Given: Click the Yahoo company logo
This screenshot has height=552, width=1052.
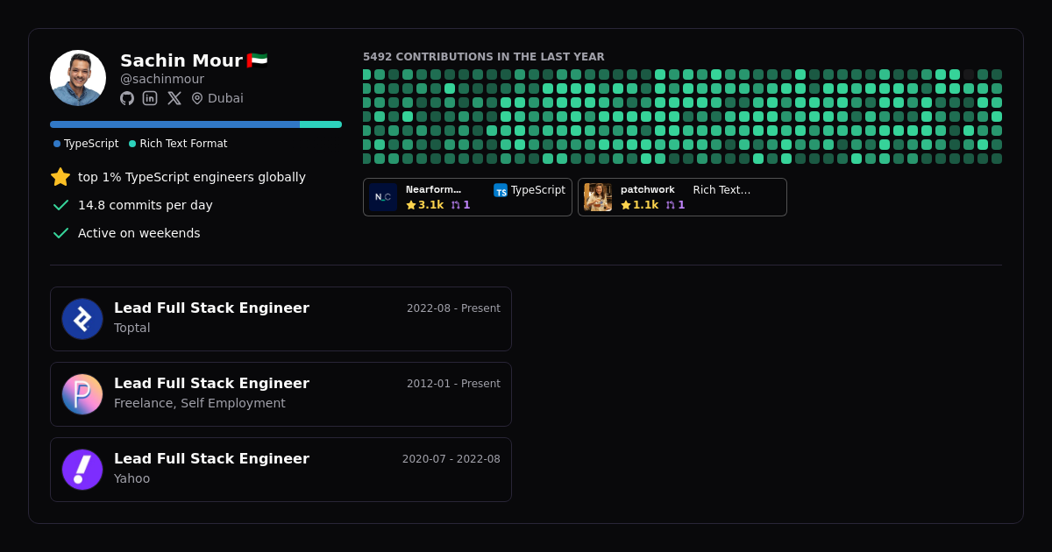Looking at the screenshot, I should (x=82, y=470).
